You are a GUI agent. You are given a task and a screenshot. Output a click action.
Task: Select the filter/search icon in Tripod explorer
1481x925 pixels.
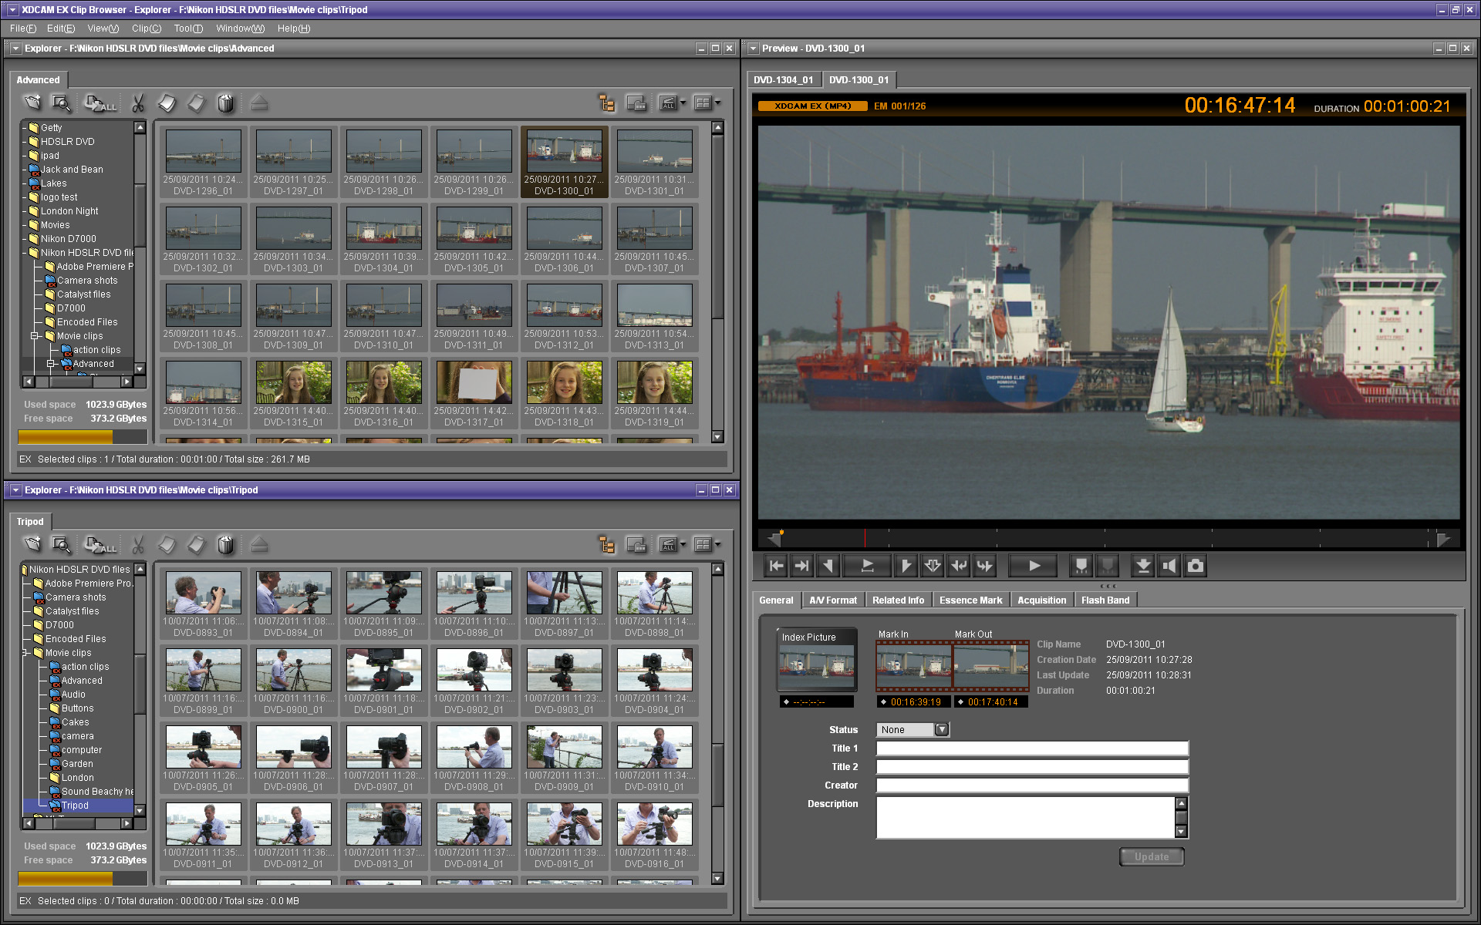pos(59,543)
